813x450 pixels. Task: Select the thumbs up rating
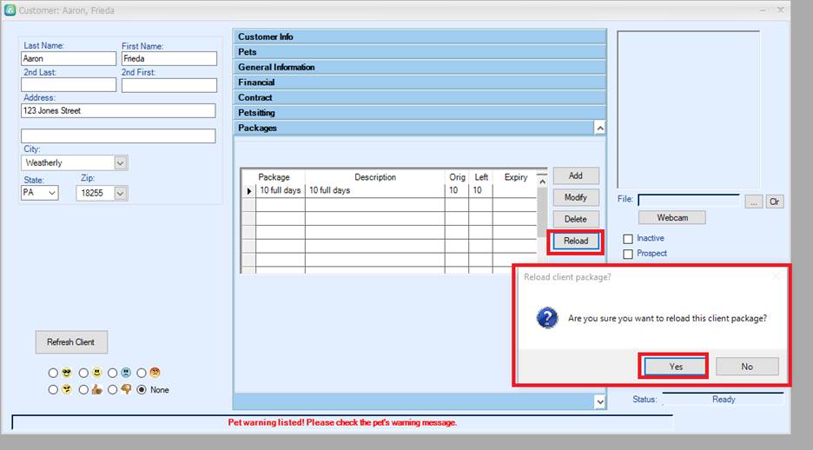[83, 390]
